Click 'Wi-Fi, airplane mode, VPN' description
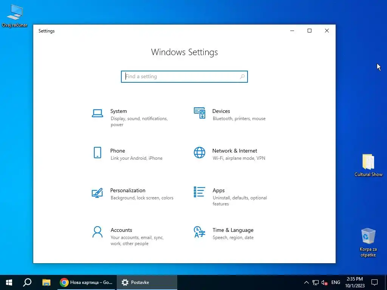Screen dimensions: 387x290 239,158
